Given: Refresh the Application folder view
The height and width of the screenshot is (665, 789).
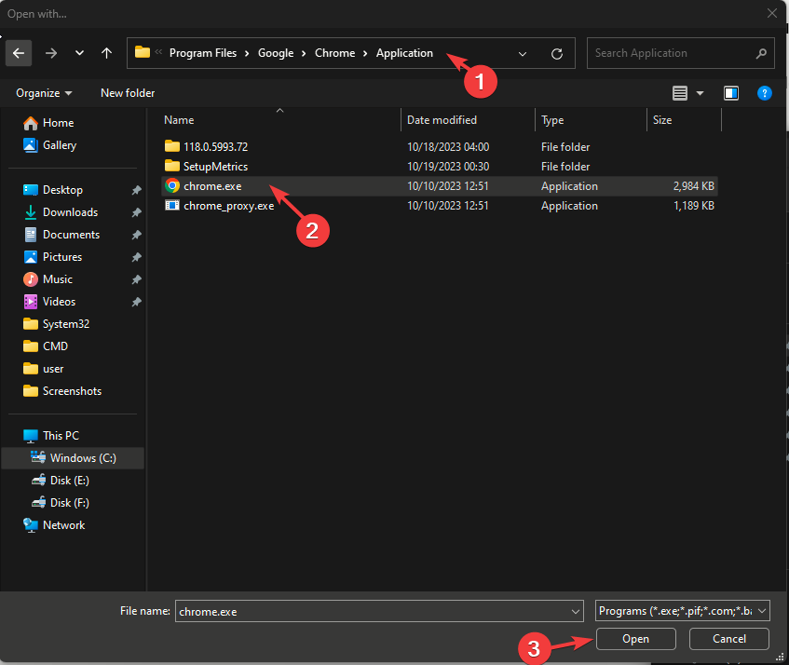Looking at the screenshot, I should (x=556, y=53).
